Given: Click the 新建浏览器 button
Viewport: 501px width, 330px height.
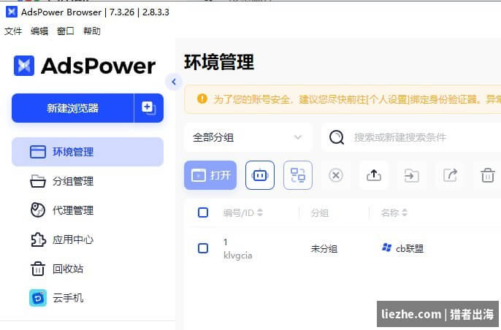Looking at the screenshot, I should coord(72,108).
